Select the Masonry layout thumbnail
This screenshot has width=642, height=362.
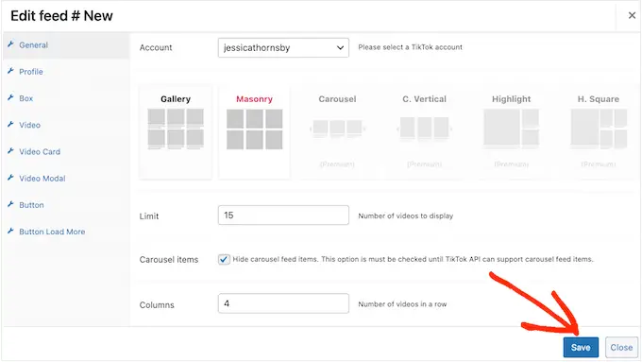[254, 132]
